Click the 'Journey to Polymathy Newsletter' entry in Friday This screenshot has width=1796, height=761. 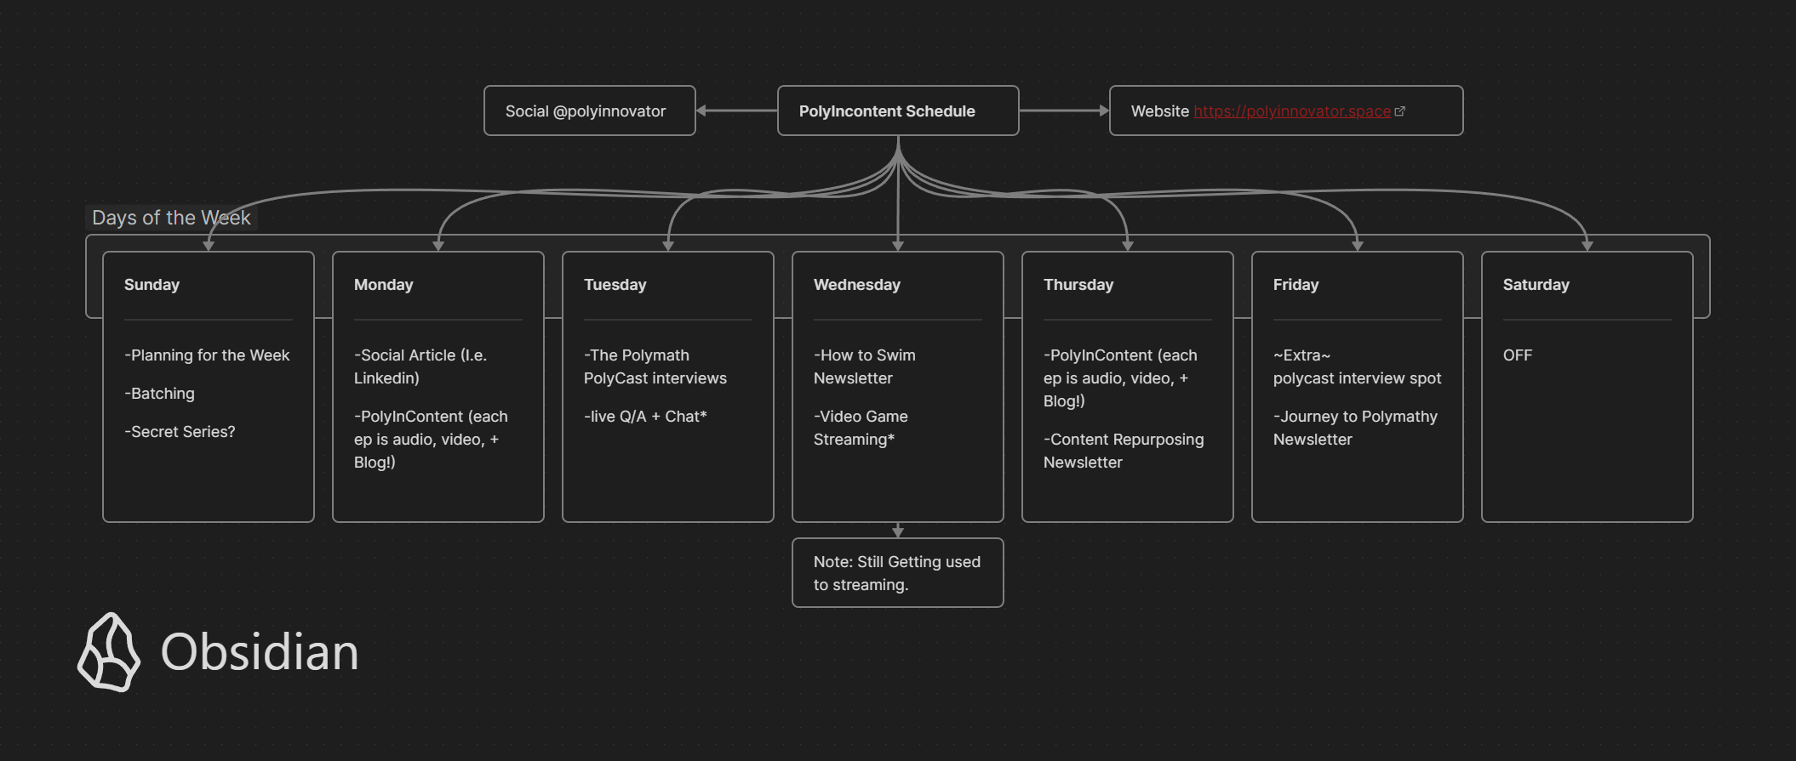[1354, 428]
